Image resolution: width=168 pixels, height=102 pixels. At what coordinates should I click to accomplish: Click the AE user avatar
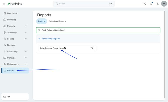coord(164,4)
